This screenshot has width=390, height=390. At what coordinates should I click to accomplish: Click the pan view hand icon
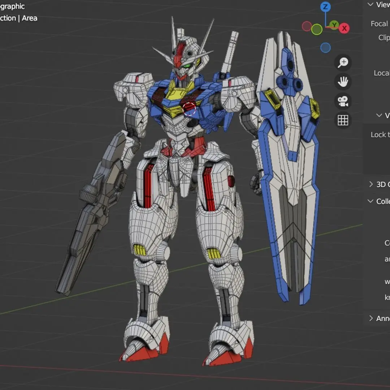[343, 82]
